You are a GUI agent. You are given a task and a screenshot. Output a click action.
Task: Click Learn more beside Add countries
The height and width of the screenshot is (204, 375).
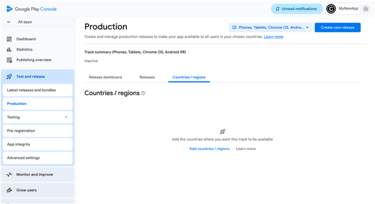tap(246, 149)
